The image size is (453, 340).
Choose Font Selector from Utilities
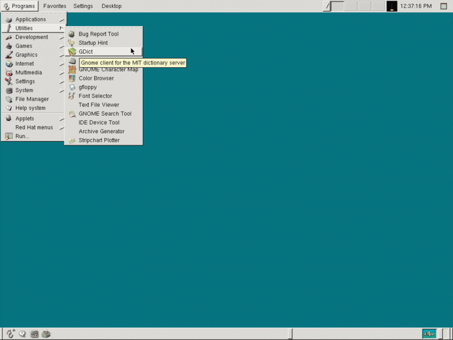click(104, 96)
